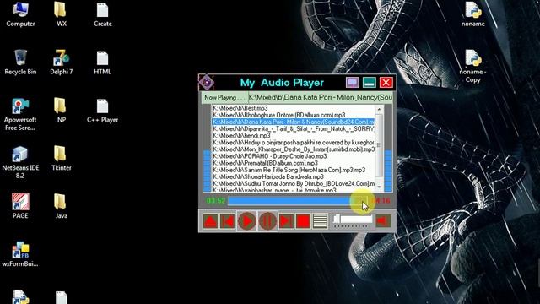The height and width of the screenshot is (304, 540).
Task: Mute audio with the speaker icon
Action: point(383,220)
